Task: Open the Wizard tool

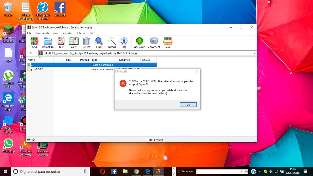Action: click(111, 43)
